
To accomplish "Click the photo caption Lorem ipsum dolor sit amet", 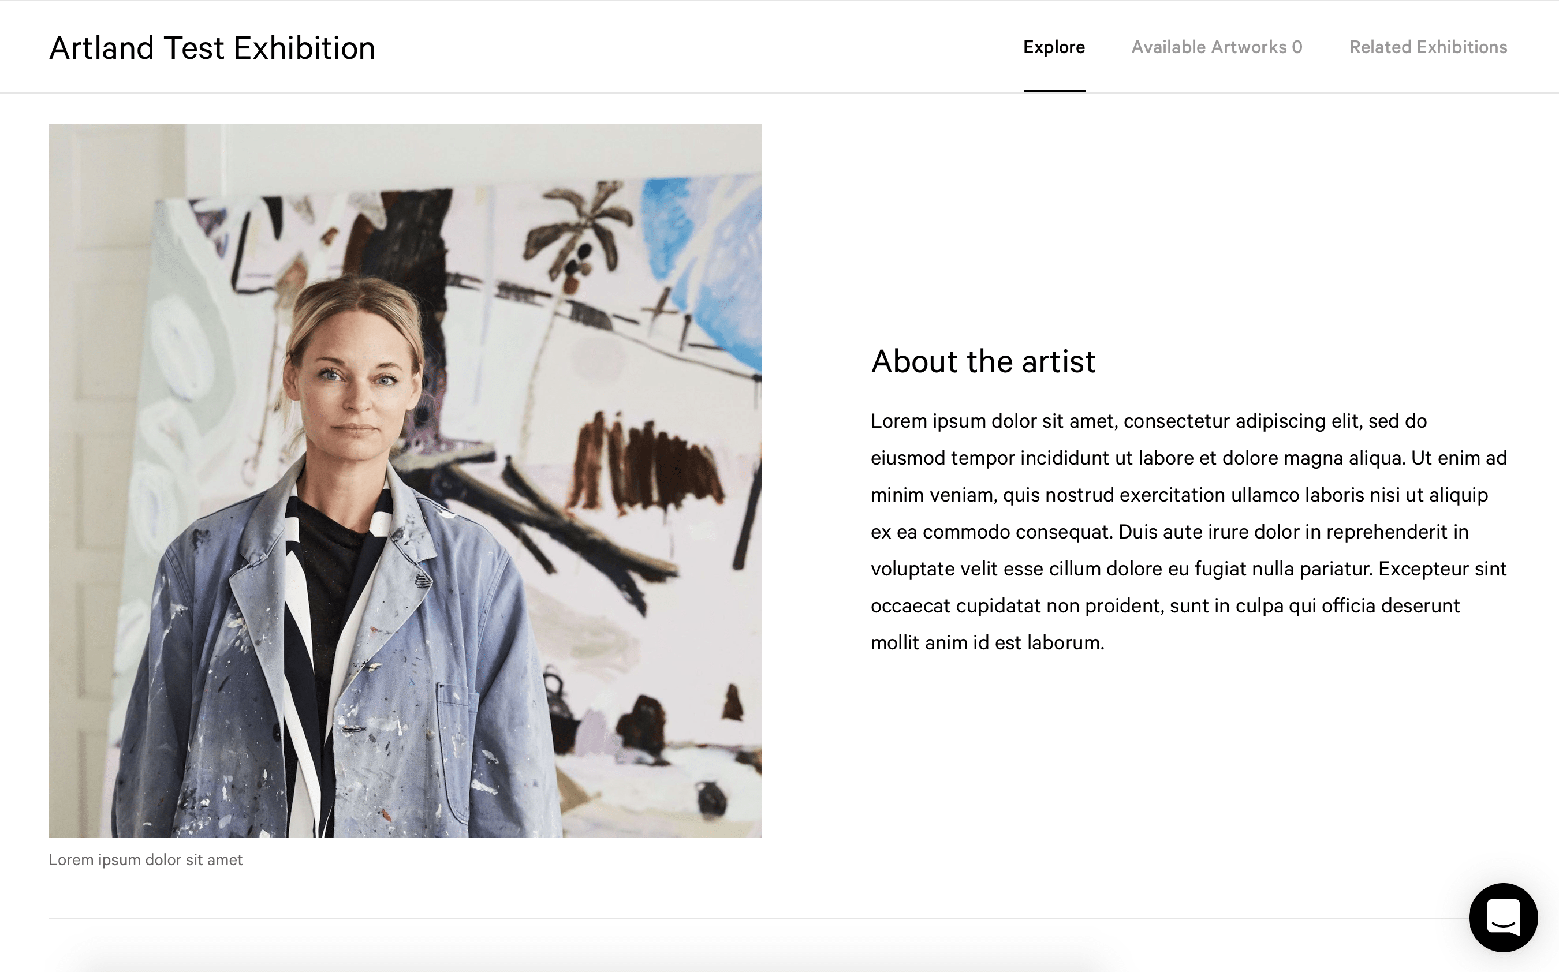I will (x=146, y=859).
